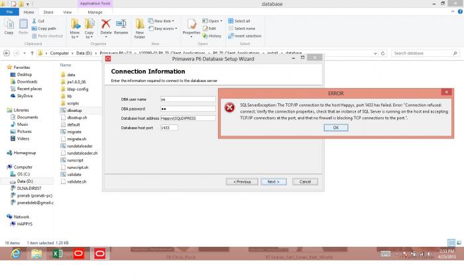This screenshot has height=280, width=464.
Task: Click Paste shortcut in ribbon
Action: coord(47,36)
